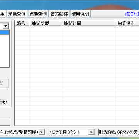139x139 pixels.
Task: Click the 抽奖时间 column header
Action: [x=88, y=23]
